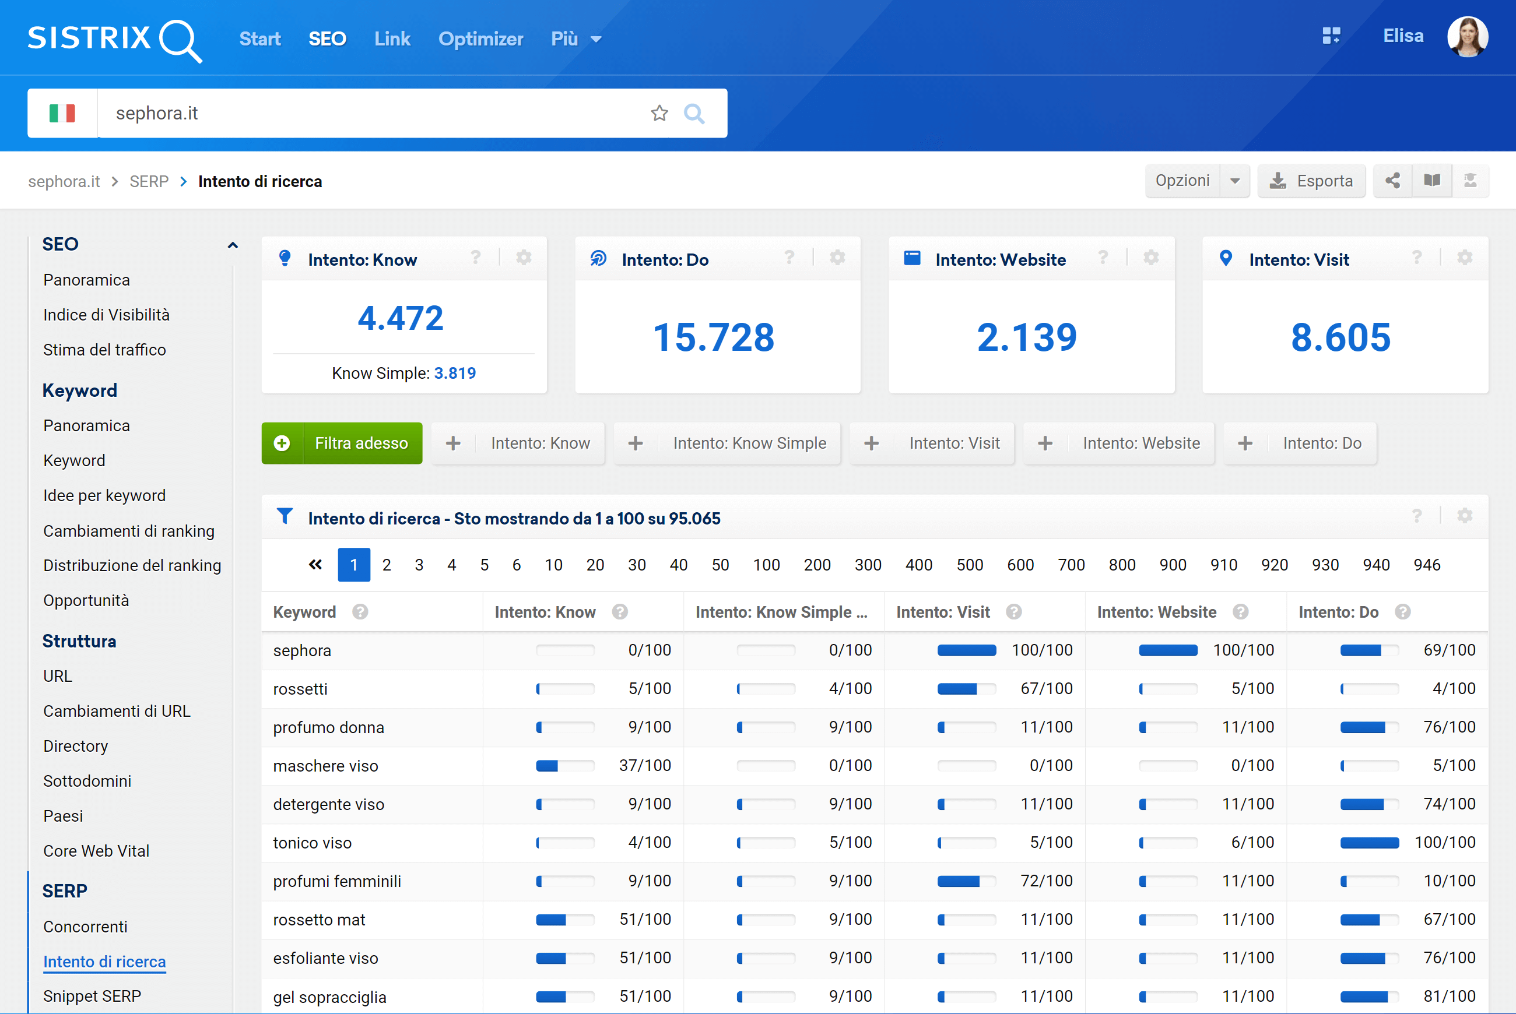Viewport: 1516px width, 1014px height.
Task: Go to results page 946
Action: [1427, 565]
